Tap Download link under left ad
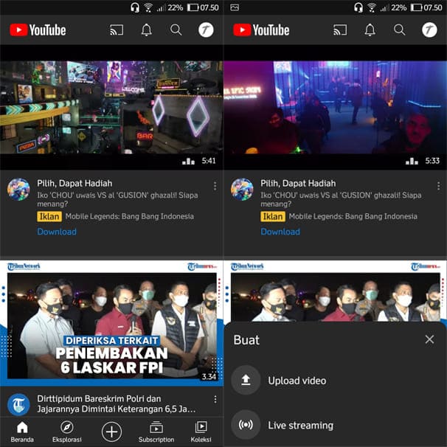 point(57,232)
